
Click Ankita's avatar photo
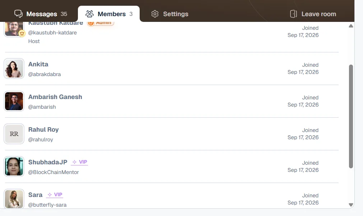pos(14,69)
